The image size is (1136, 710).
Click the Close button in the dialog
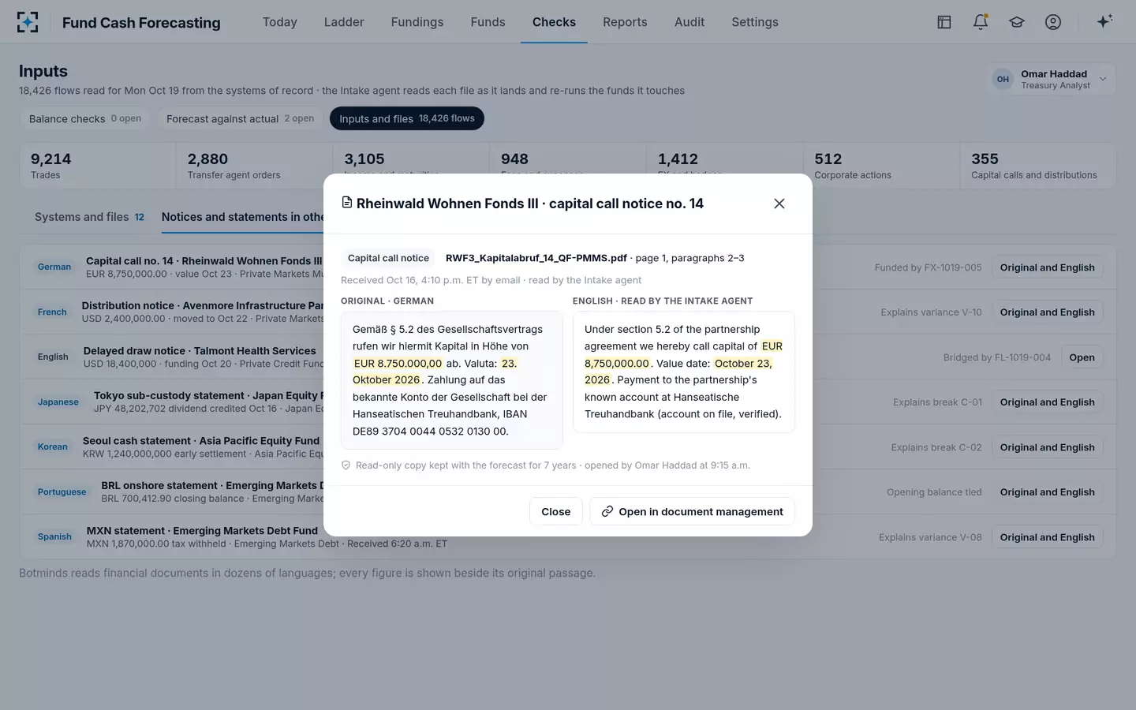click(x=556, y=512)
